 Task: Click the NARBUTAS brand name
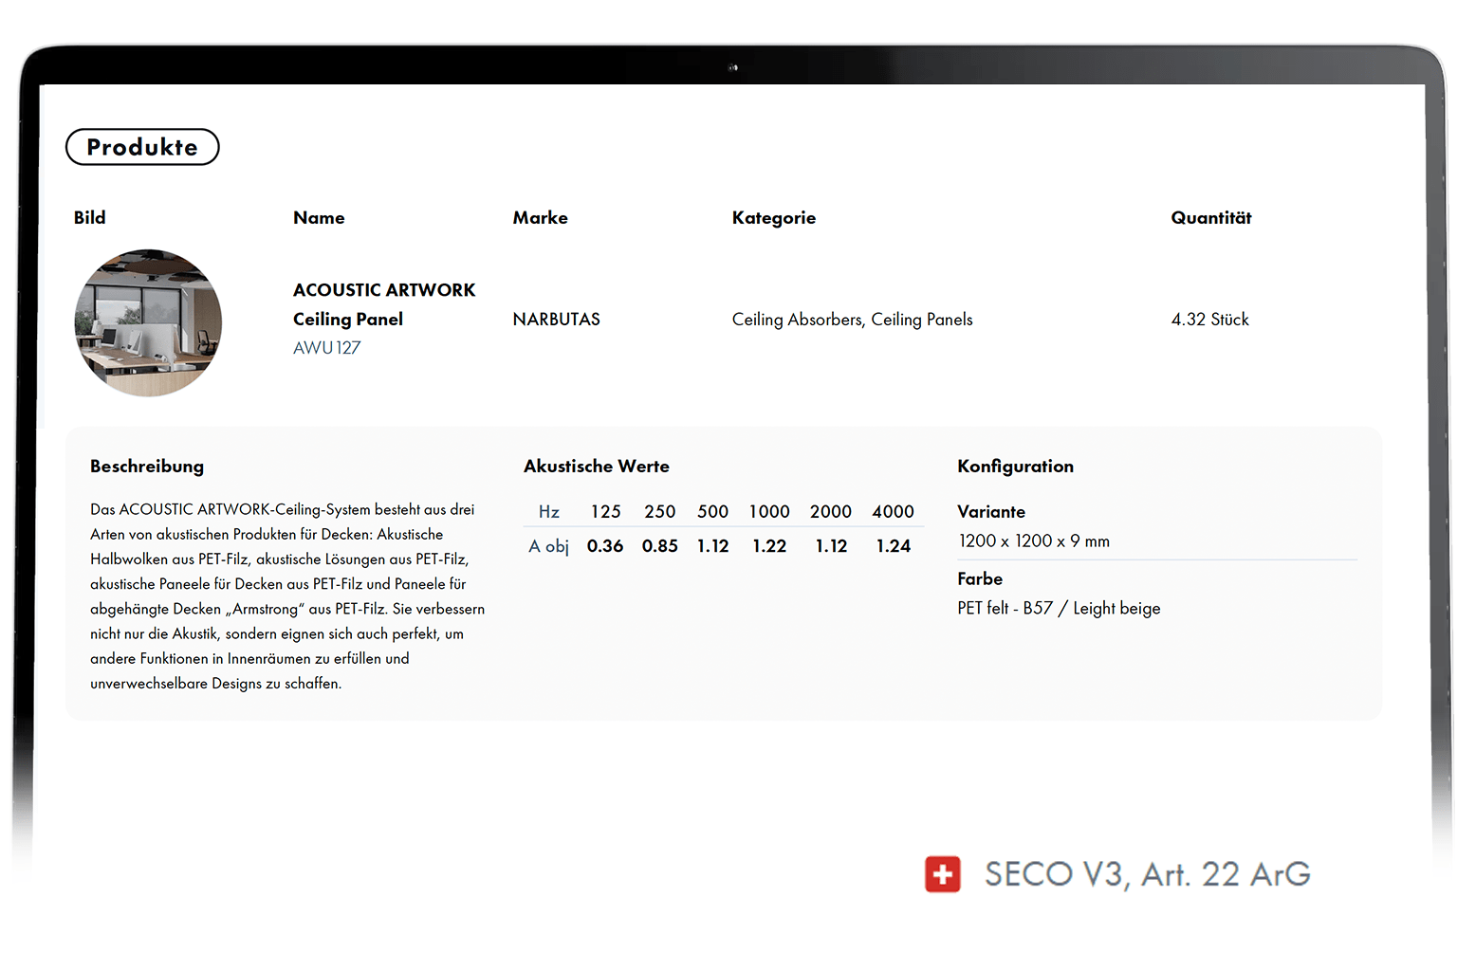click(x=556, y=320)
